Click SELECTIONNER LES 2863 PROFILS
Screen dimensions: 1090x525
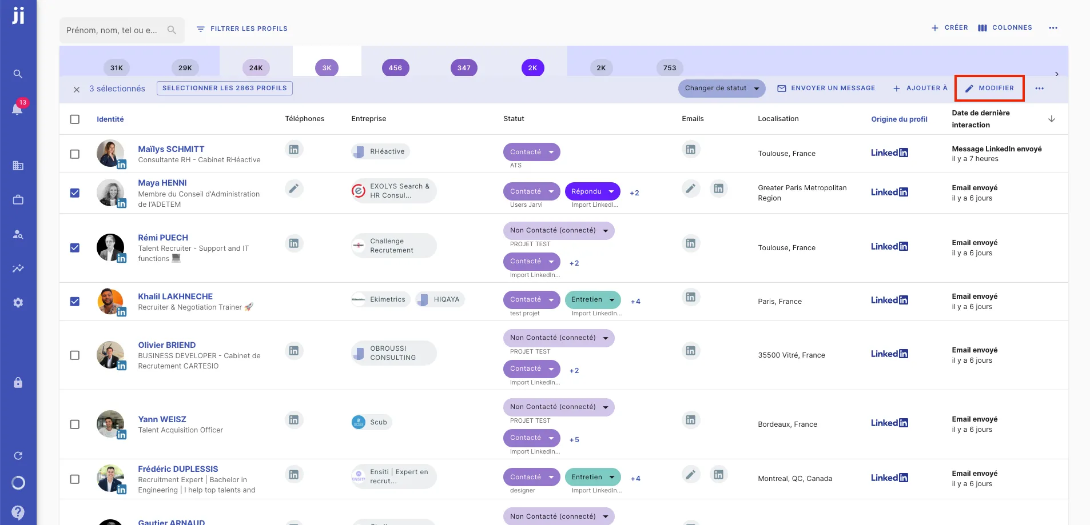[x=224, y=88]
